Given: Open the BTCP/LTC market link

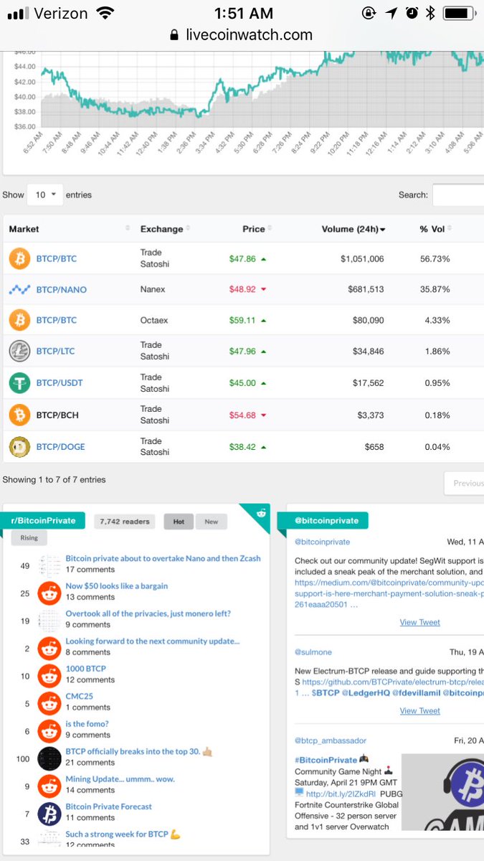Looking at the screenshot, I should pyautogui.click(x=56, y=352).
